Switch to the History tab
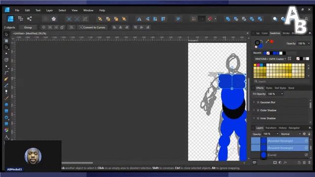The image size is (315, 177). click(x=283, y=128)
